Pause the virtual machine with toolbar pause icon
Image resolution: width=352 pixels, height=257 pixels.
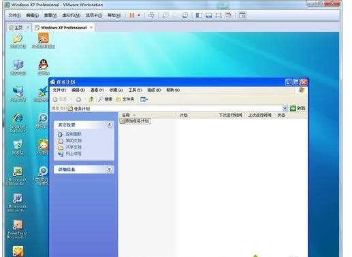(x=132, y=16)
